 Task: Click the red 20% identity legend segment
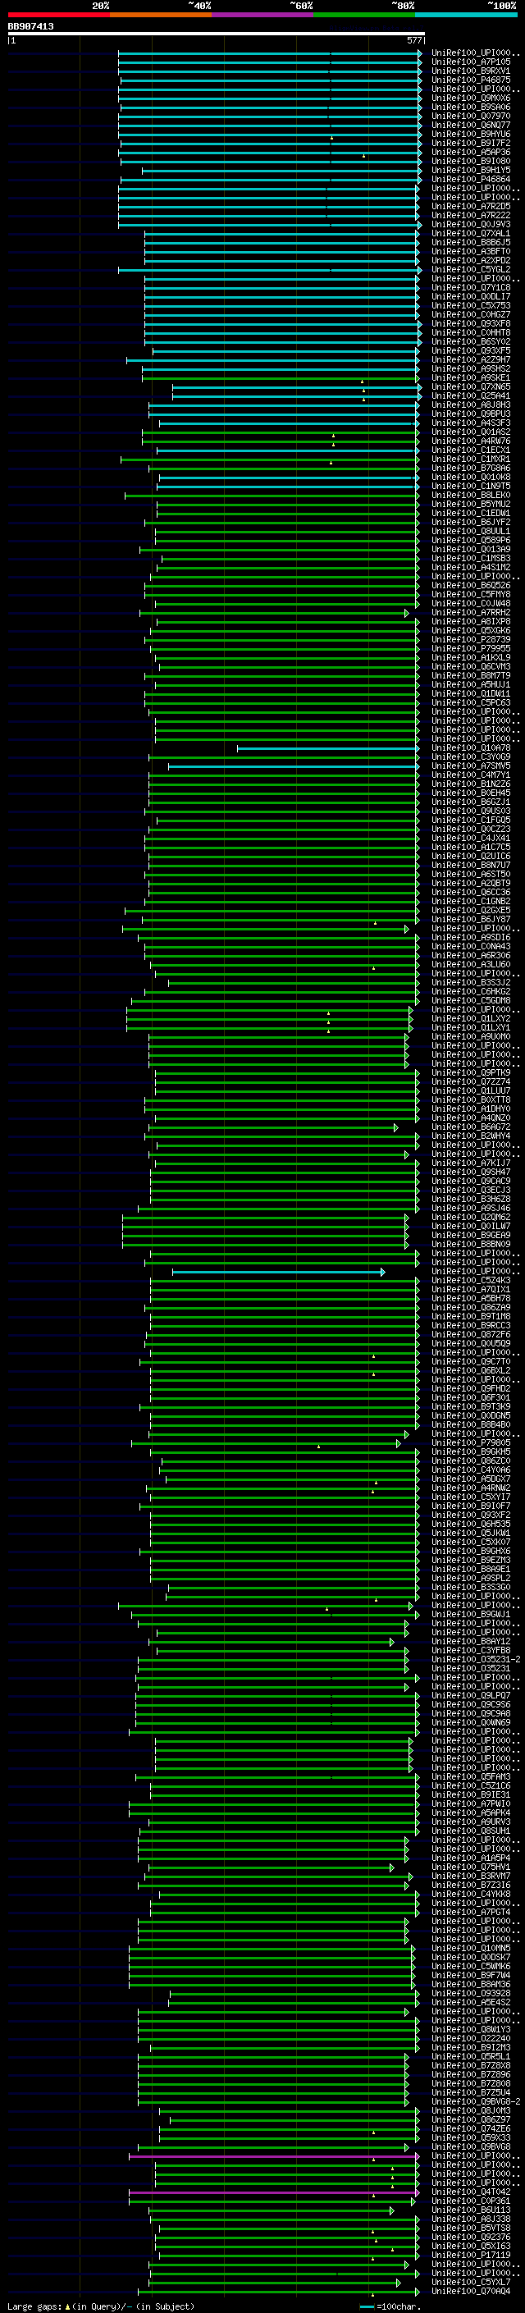(58, 15)
